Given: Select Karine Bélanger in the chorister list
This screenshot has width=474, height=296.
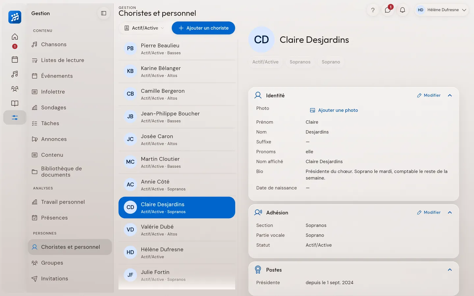Looking at the screenshot, I should pyautogui.click(x=177, y=71).
